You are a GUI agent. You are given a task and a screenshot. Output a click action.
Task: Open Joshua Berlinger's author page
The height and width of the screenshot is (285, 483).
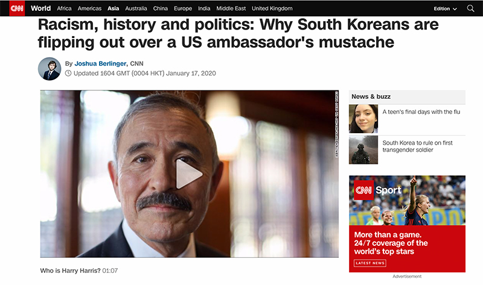tap(100, 64)
